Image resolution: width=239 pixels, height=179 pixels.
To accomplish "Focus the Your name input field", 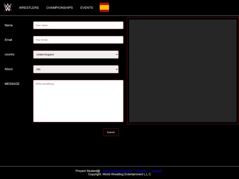I will pos(78,25).
